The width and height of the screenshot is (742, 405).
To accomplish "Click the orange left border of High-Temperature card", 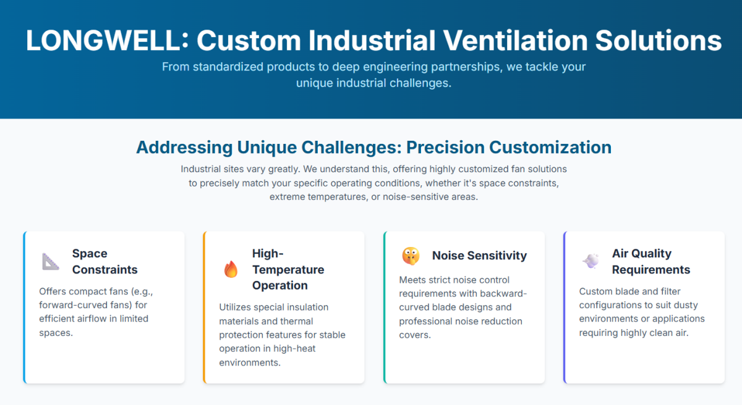I will click(204, 307).
